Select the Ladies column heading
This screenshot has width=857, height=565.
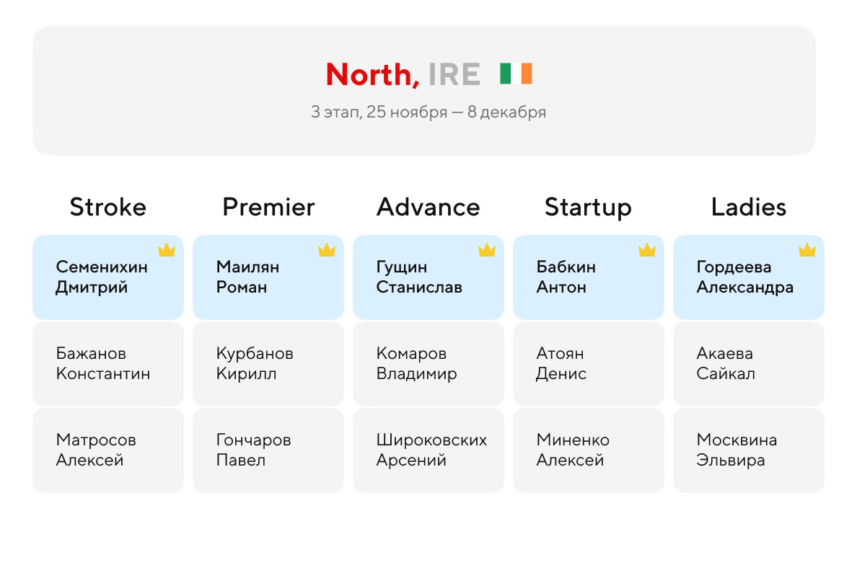click(749, 208)
